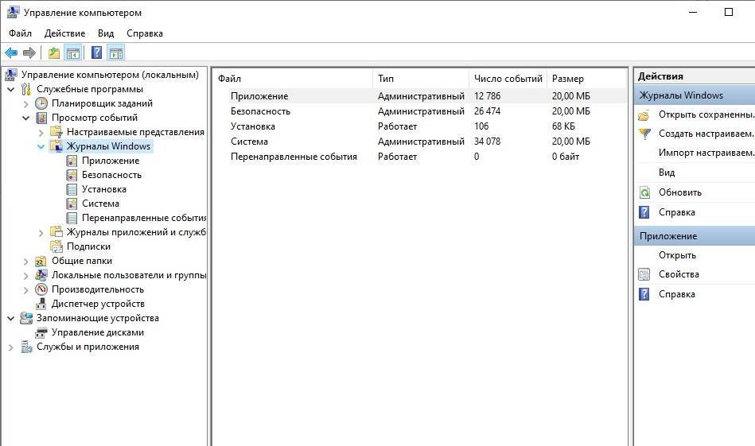Click the Планировщик заданий clock icon
The image size is (755, 446).
tap(42, 103)
